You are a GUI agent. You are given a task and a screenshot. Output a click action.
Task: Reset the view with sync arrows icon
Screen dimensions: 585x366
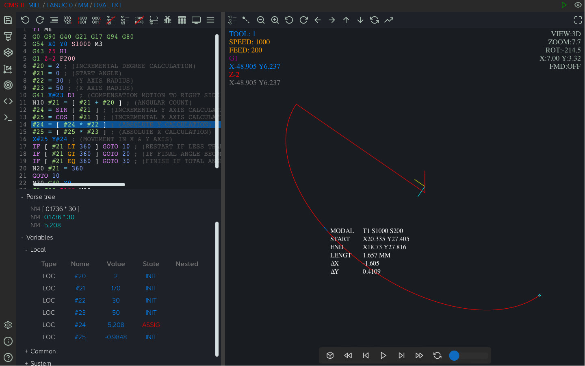(375, 20)
